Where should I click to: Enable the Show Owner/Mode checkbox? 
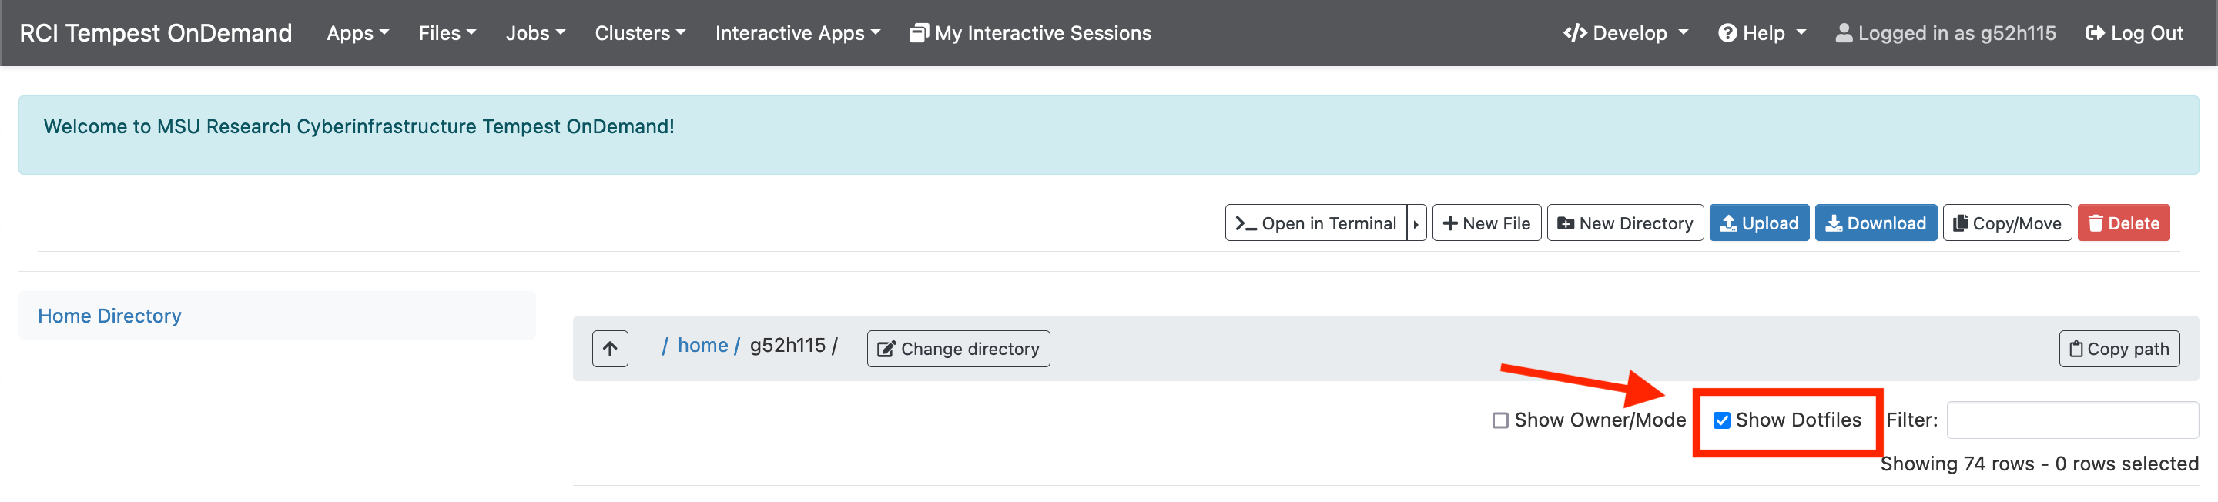coord(1500,420)
